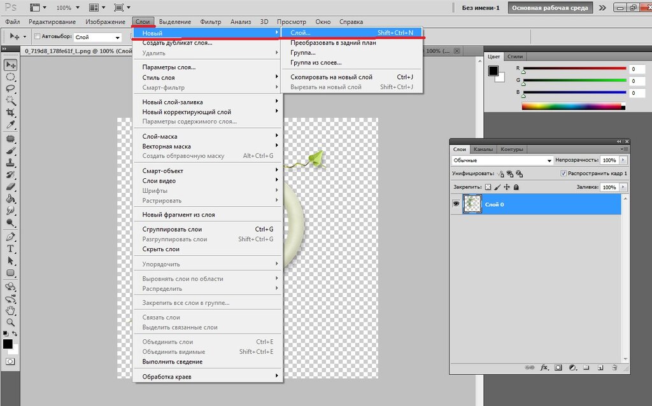Select the Eyedropper tool

(10, 124)
